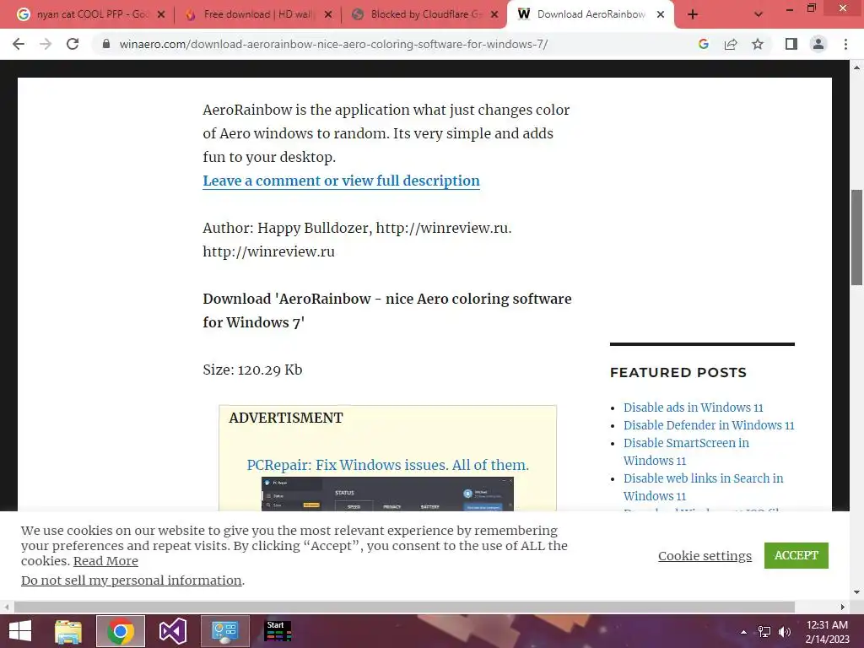Open the Chrome profile avatar menu
Screen dimensions: 864x648
click(x=818, y=44)
